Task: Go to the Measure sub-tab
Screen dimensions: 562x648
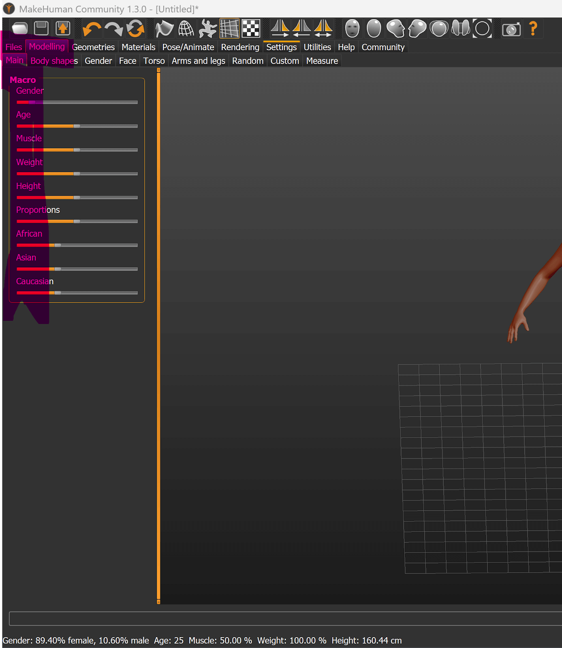Action: pos(322,61)
